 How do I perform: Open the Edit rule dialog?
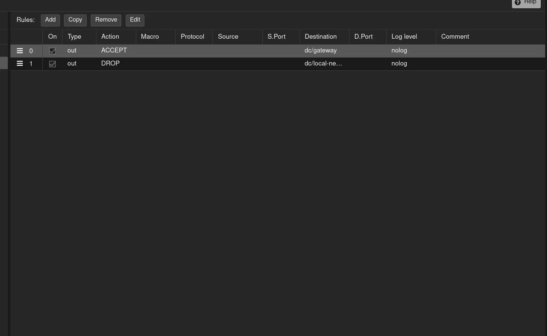135,20
